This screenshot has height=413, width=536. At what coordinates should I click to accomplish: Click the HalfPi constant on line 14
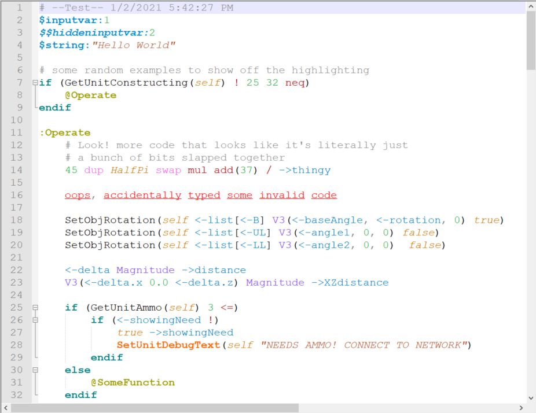[x=130, y=170]
